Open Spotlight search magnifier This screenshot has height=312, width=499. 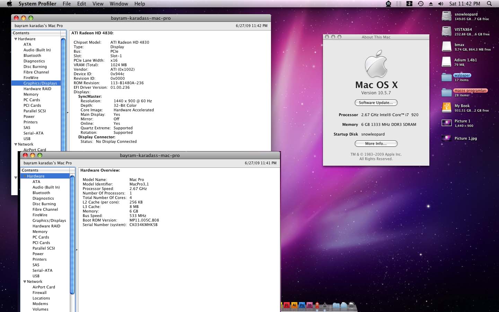tap(489, 3)
